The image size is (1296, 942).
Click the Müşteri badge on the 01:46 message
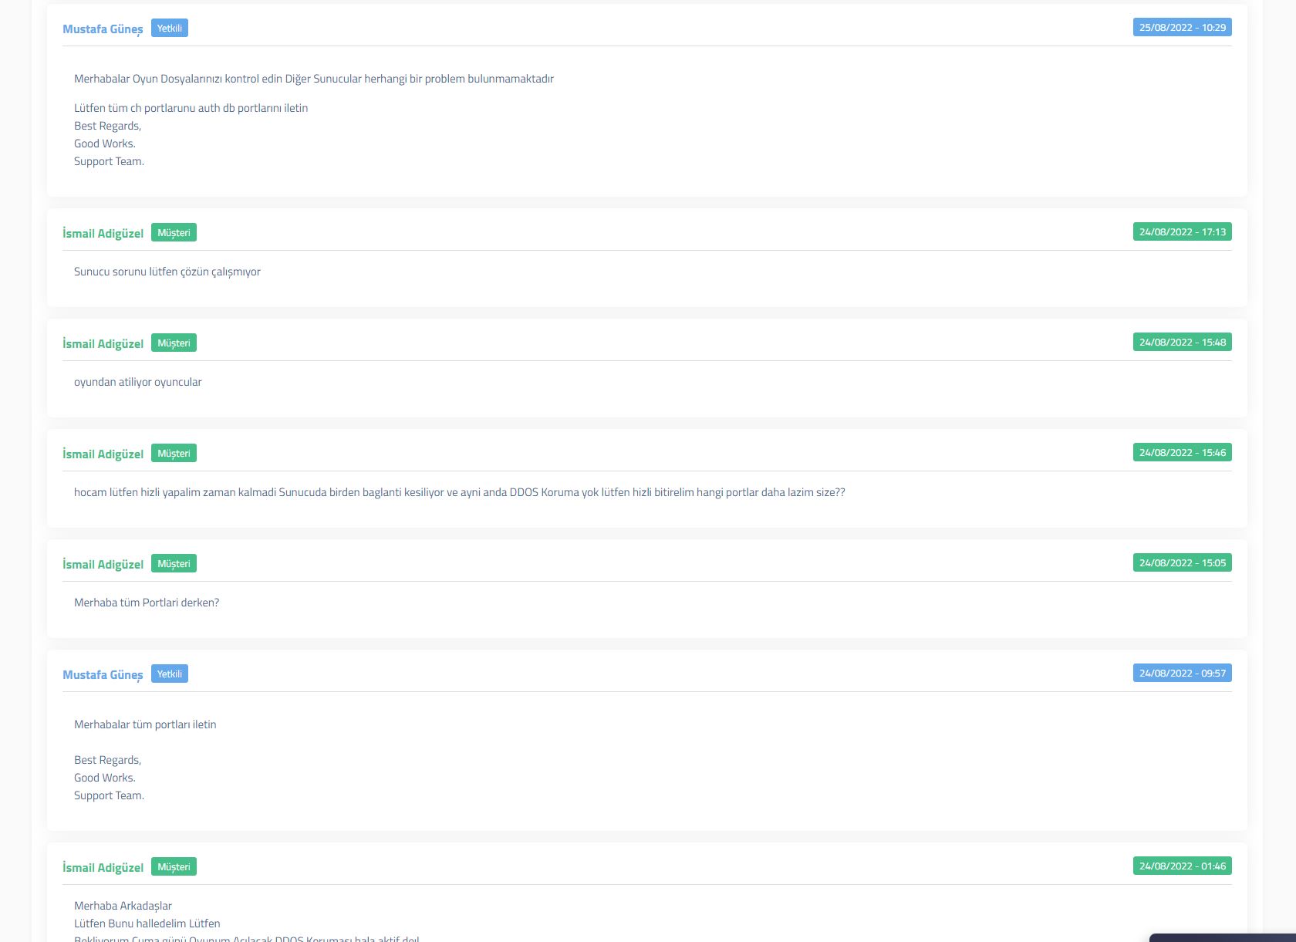174,867
